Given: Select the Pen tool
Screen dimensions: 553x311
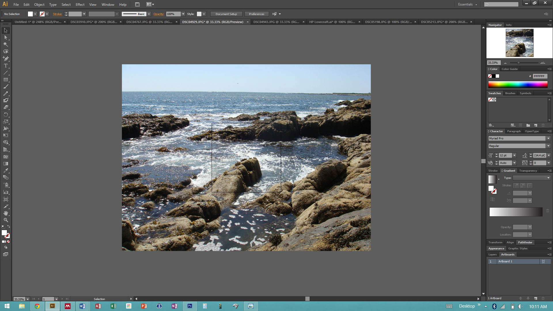Looking at the screenshot, I should click(x=5, y=58).
